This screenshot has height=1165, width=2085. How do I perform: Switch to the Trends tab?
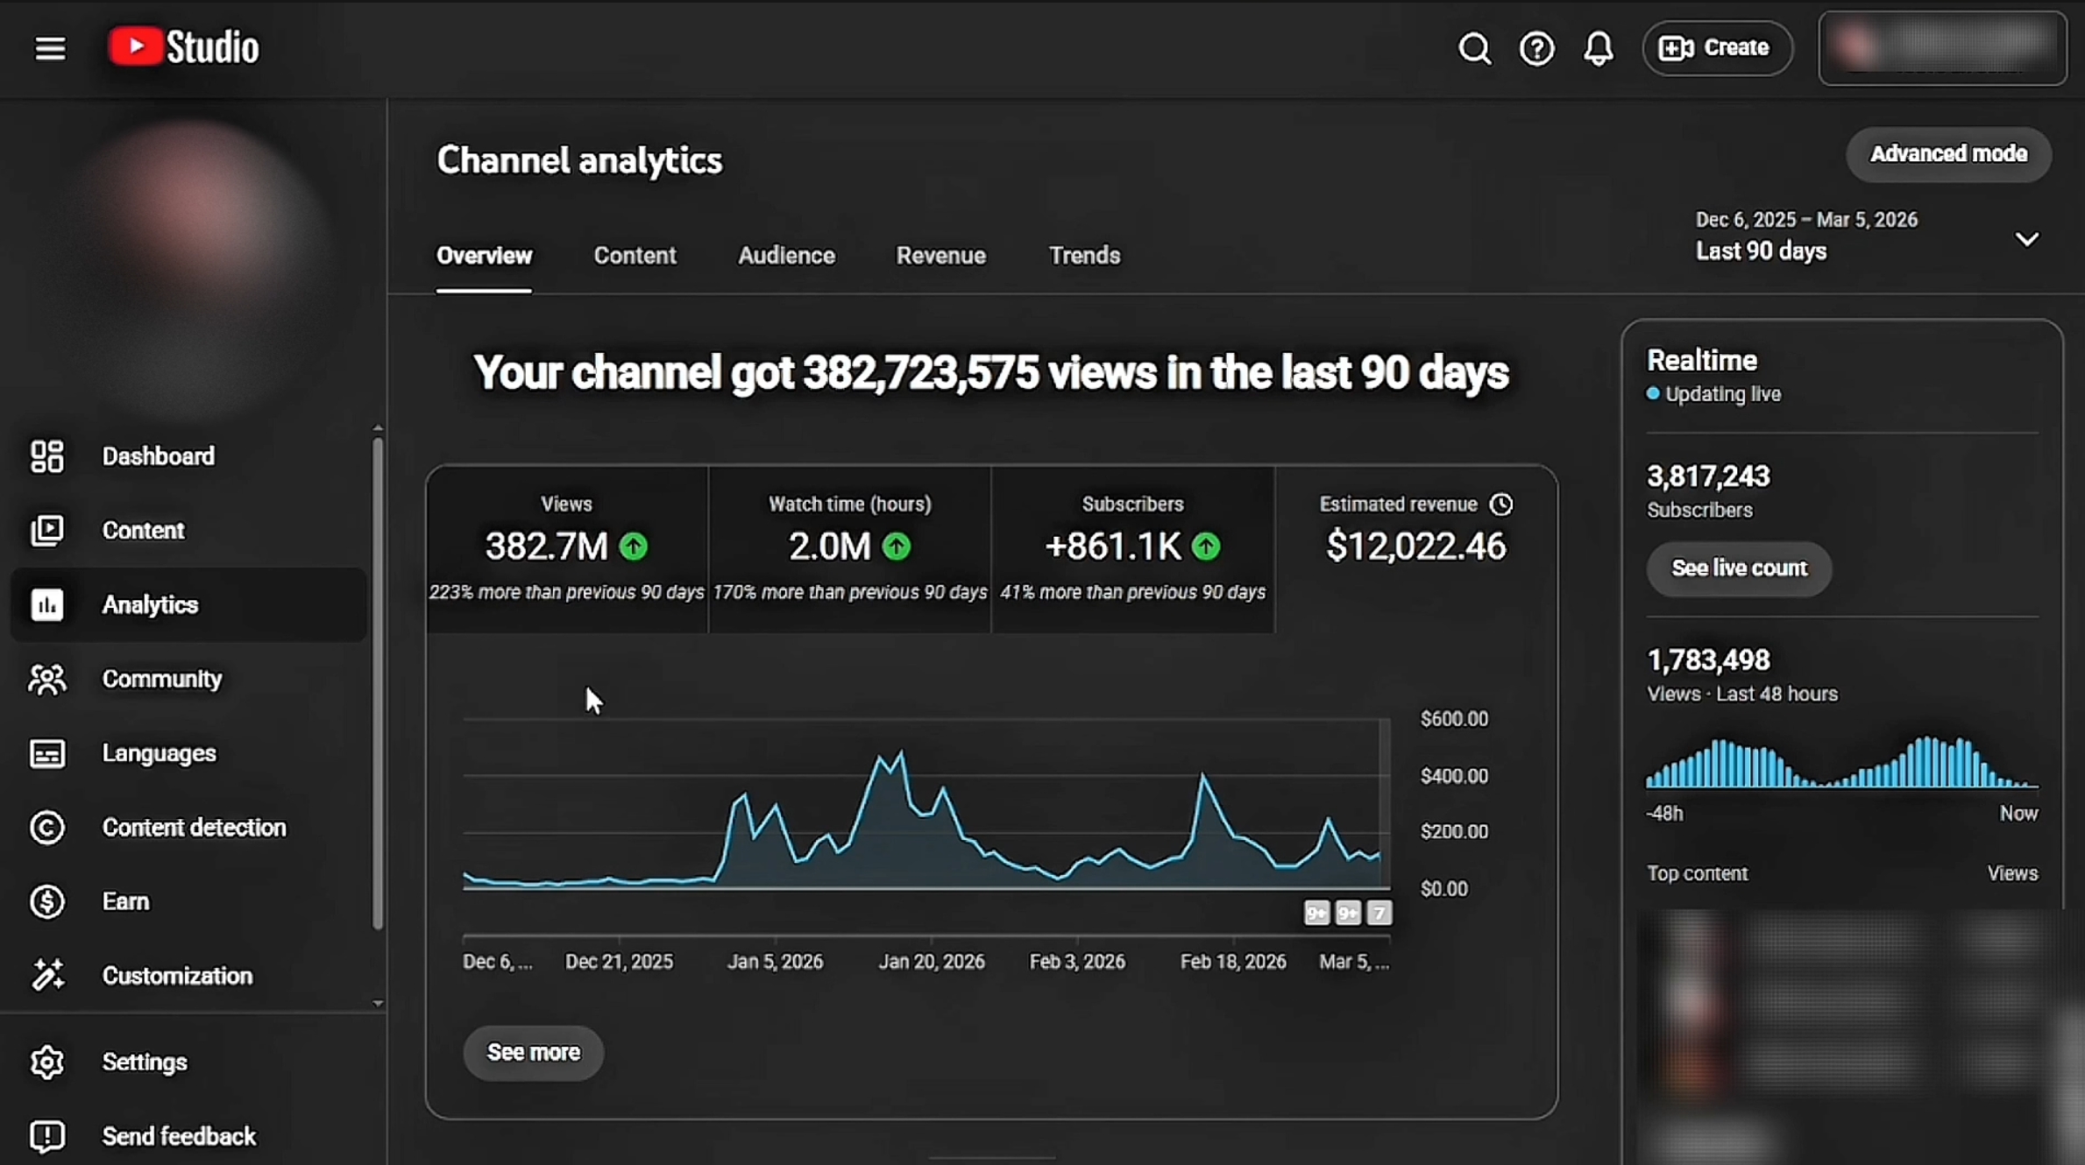click(1084, 256)
